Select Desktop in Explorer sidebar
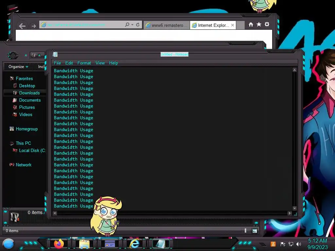Viewport: 335px width, 251px height. pyautogui.click(x=27, y=86)
